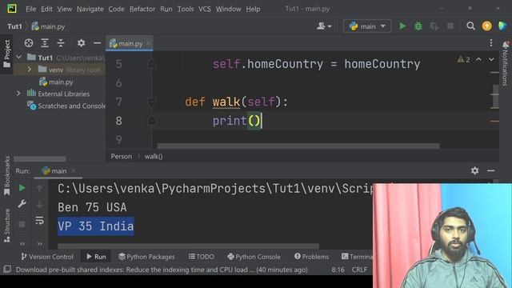Viewport: 512px width, 288px height.
Task: Open the File menu
Action: click(30, 9)
